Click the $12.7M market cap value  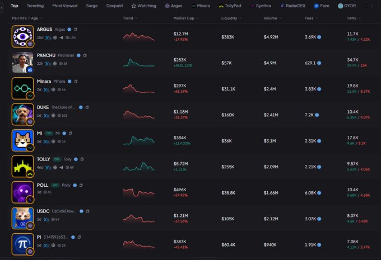click(x=180, y=34)
